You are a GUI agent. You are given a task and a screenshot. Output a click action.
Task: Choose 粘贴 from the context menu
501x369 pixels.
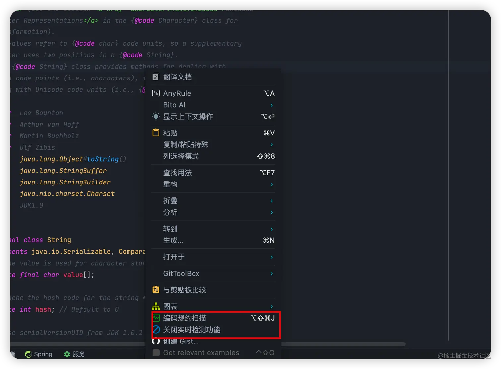213,133
